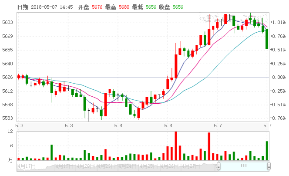Click the left handle of the date range slider
This screenshot has width=289, height=176.
click(x=218, y=166)
